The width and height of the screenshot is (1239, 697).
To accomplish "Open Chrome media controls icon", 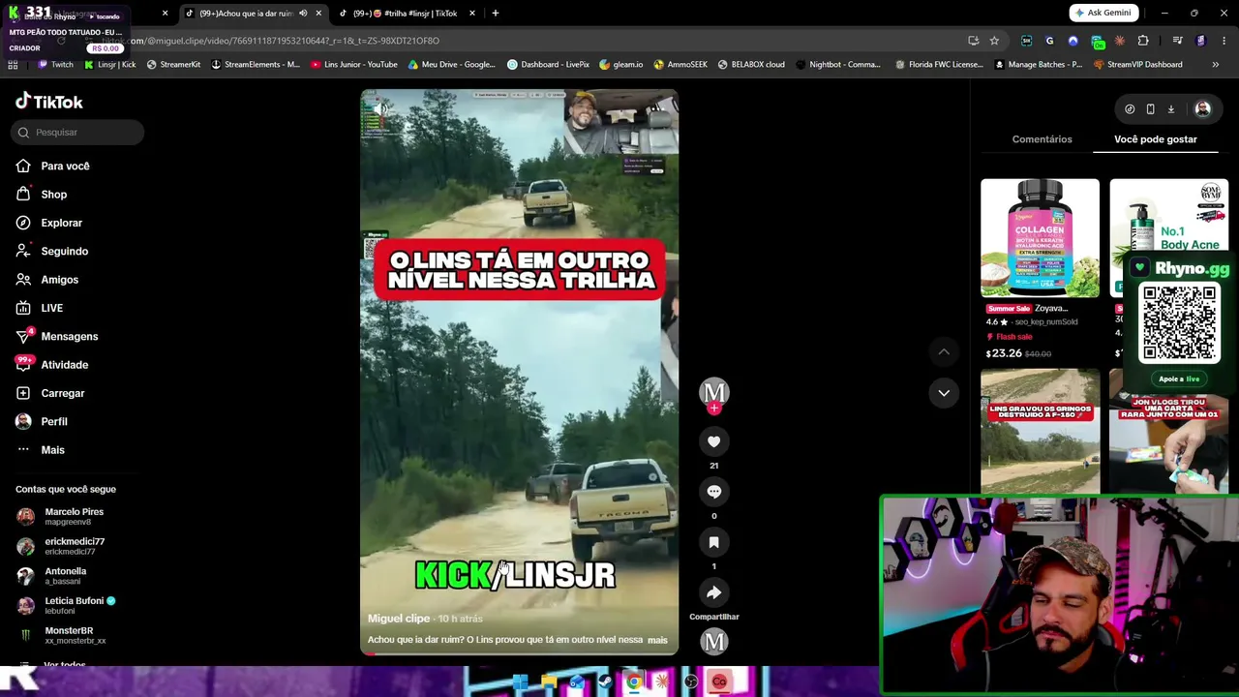I will pos(1177,41).
